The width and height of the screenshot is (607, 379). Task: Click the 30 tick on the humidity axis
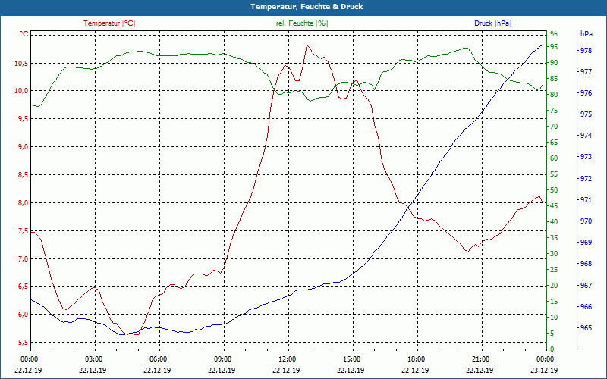pos(554,254)
